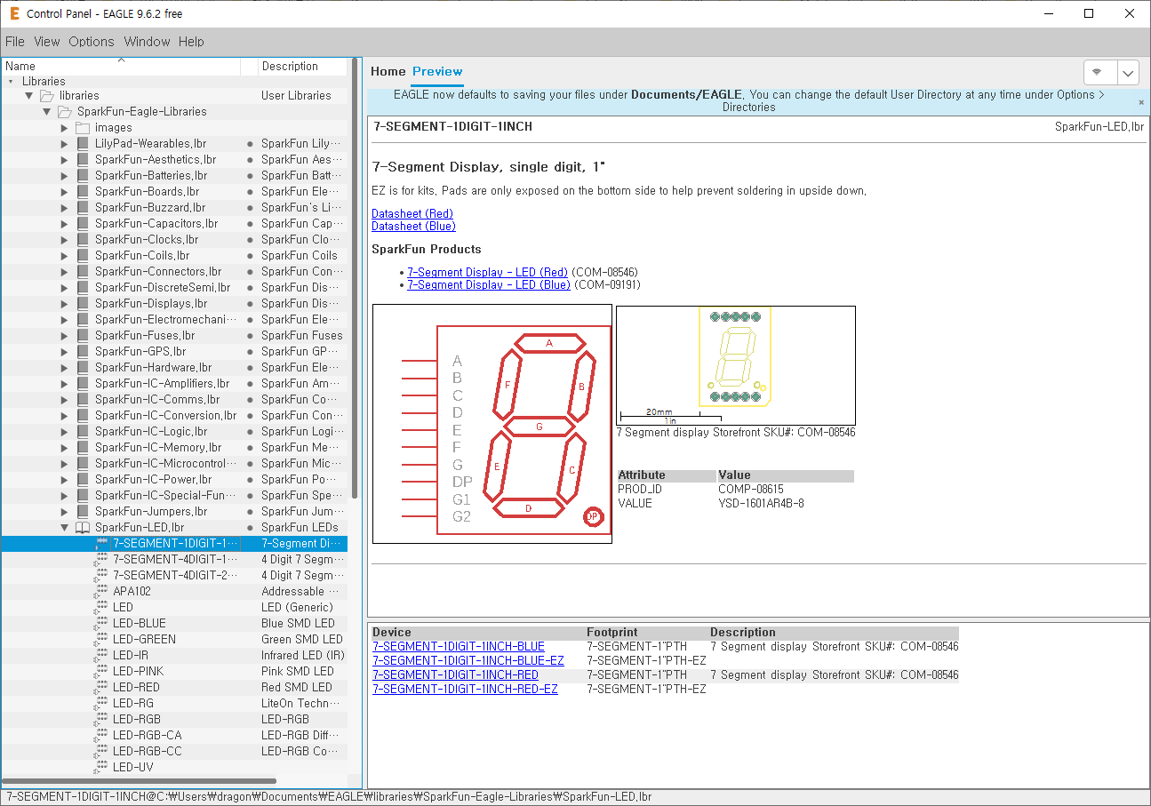Open the Window menu
The height and width of the screenshot is (806, 1151).
tap(147, 42)
